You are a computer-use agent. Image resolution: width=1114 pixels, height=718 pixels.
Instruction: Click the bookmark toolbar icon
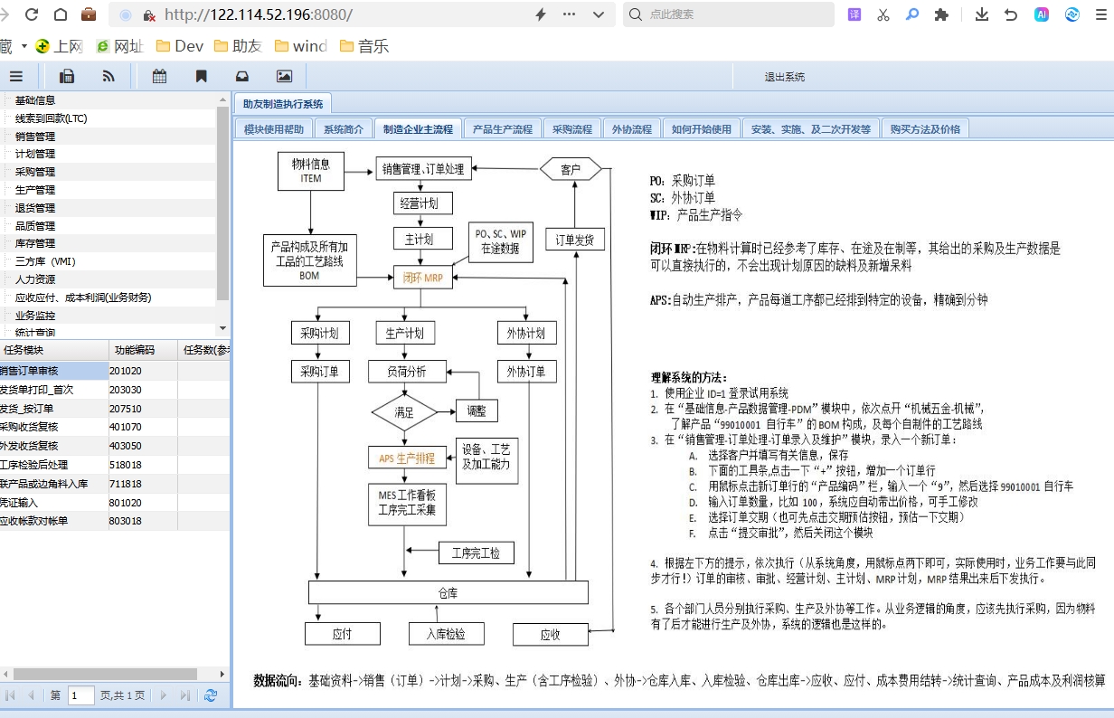pyautogui.click(x=202, y=77)
